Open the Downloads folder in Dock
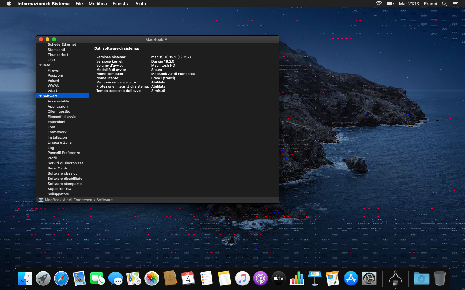Screen dimensions: 465x290 (421, 278)
